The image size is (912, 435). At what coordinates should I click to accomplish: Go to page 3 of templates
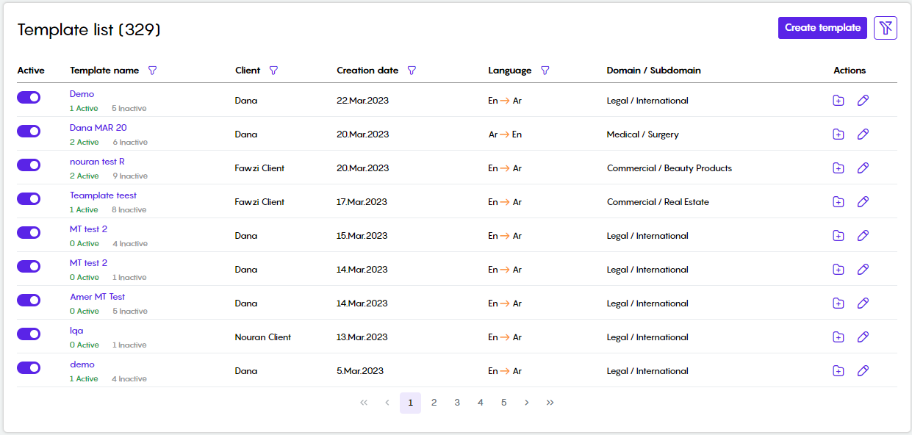(x=457, y=403)
